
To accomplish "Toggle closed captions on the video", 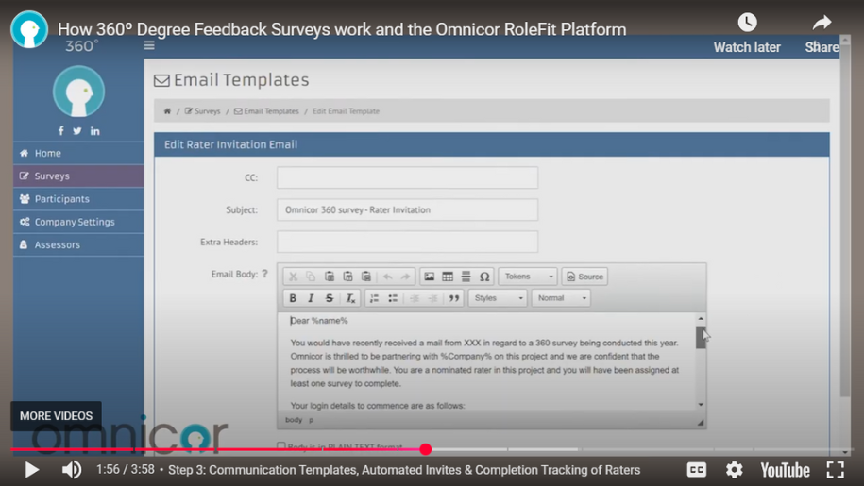I will (x=697, y=469).
